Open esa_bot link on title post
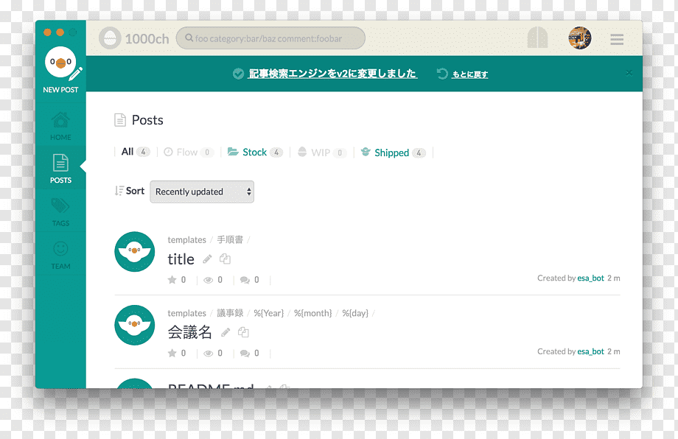The height and width of the screenshot is (439, 678). [590, 278]
